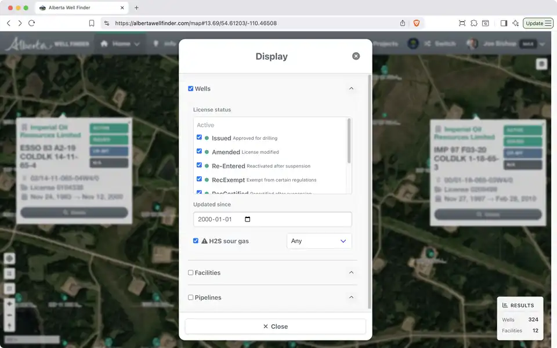
Task: Open the Joe Bishop user menu
Action: pyautogui.click(x=506, y=43)
